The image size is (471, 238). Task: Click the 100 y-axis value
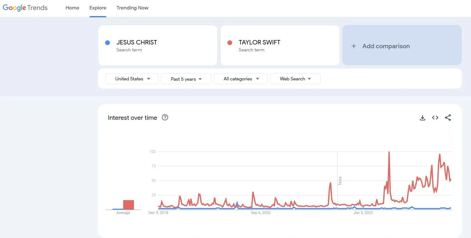pyautogui.click(x=153, y=152)
